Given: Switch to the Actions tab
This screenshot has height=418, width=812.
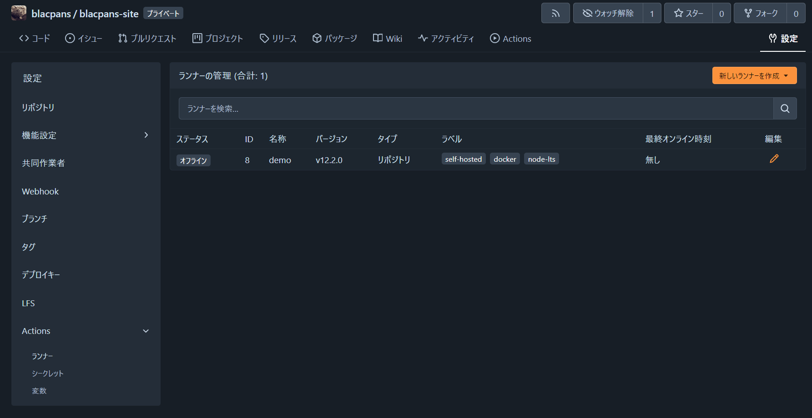Looking at the screenshot, I should pos(510,38).
